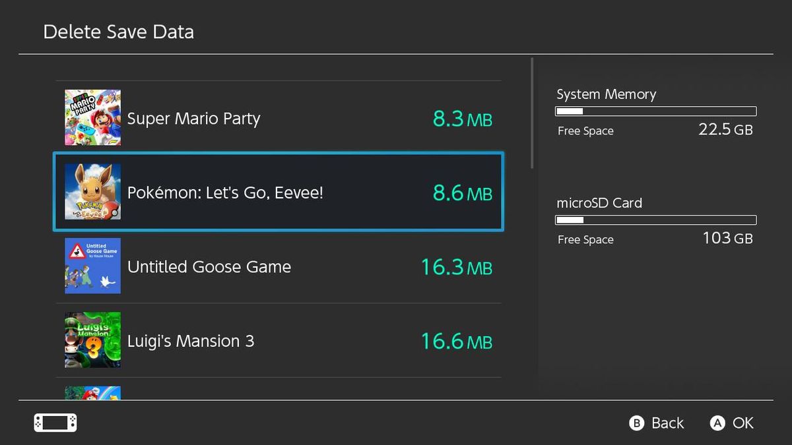Select the Super Mario Party save entry
792x445 pixels.
point(278,118)
